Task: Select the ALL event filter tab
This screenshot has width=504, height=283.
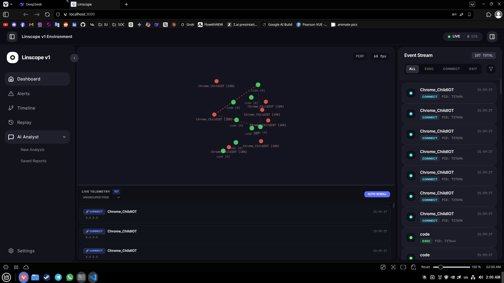Action: [x=412, y=69]
